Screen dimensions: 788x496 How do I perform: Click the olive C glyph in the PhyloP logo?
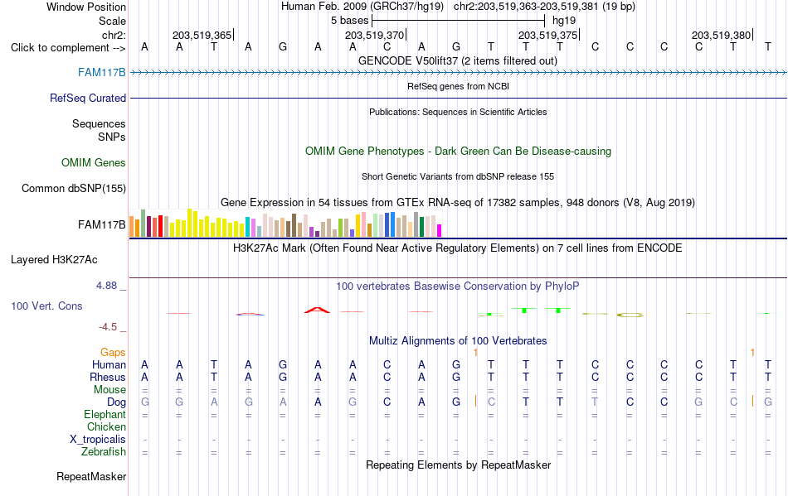click(x=630, y=315)
